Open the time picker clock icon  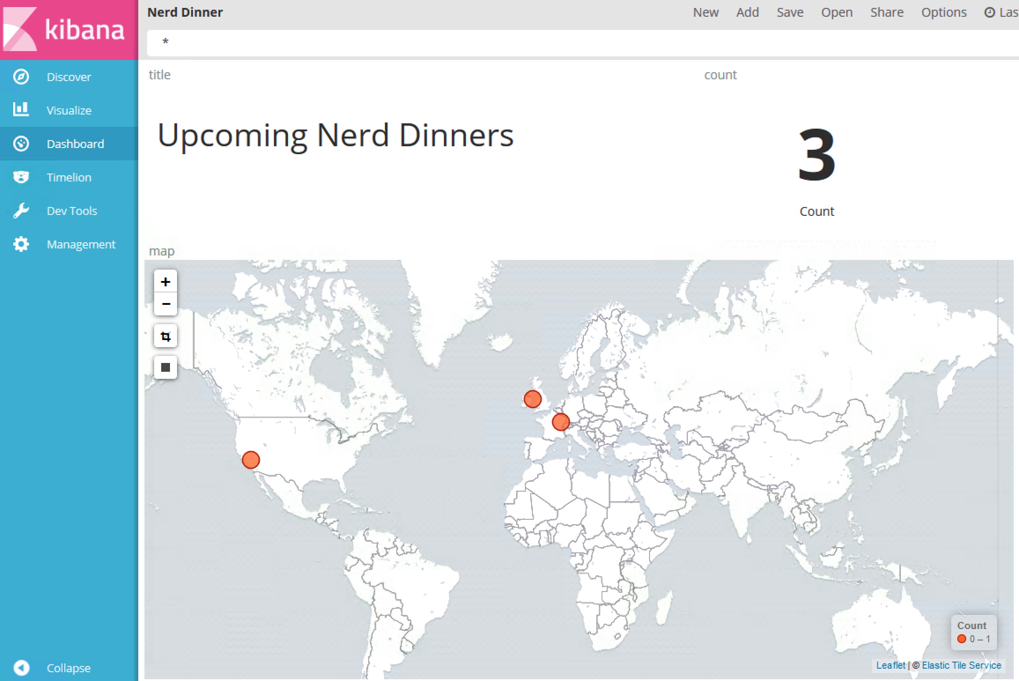[989, 12]
